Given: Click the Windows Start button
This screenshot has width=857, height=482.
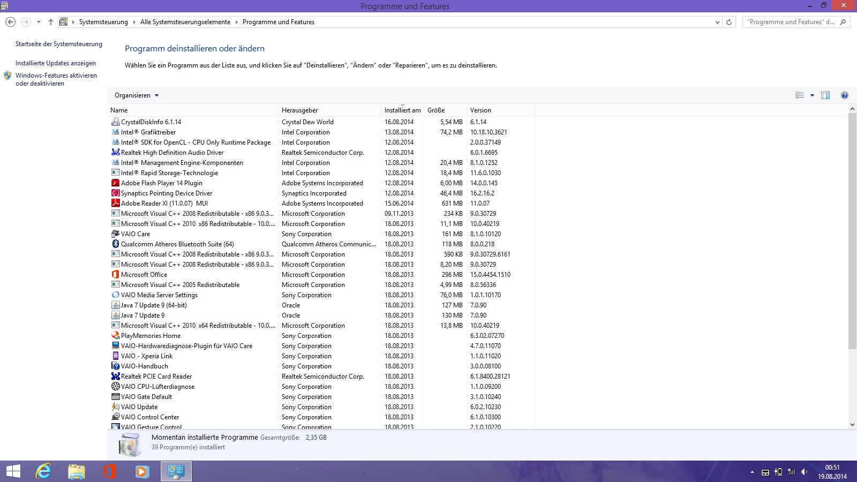Looking at the screenshot, I should point(13,471).
